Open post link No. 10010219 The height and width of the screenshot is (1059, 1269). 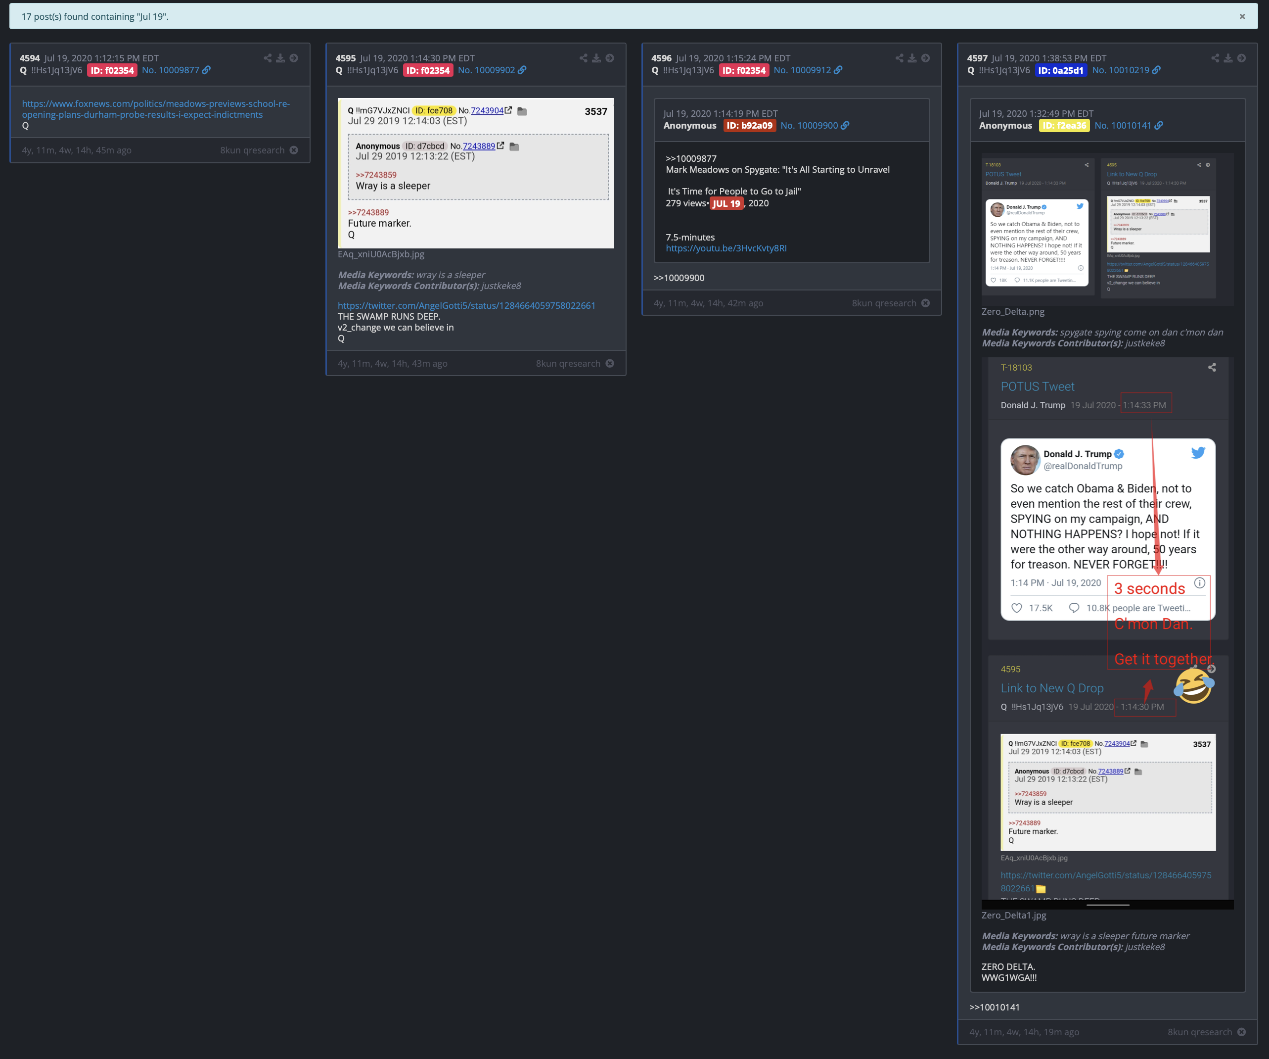coord(1120,70)
